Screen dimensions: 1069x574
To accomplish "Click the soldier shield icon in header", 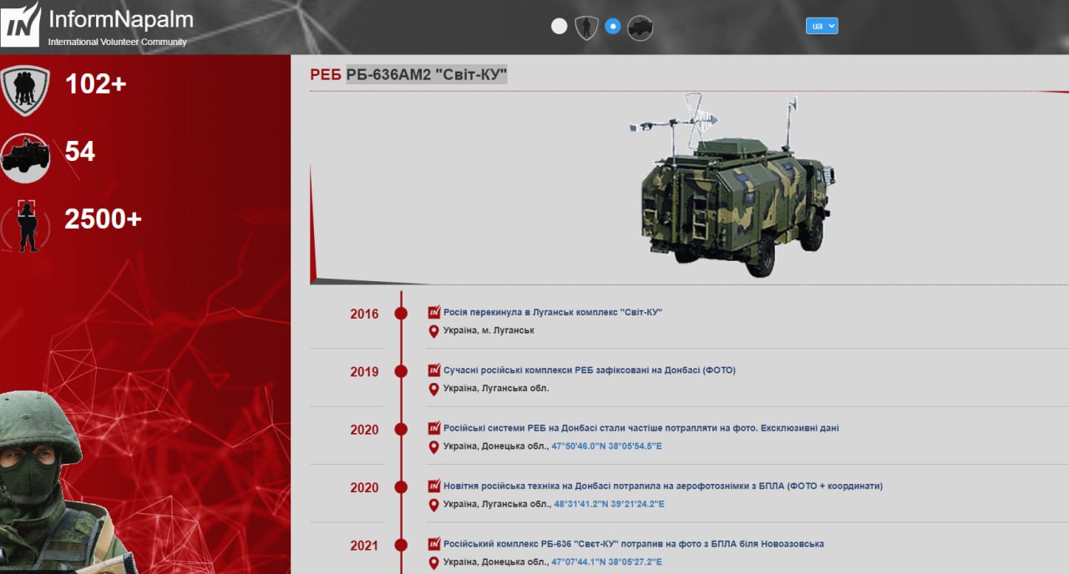I will point(586,28).
